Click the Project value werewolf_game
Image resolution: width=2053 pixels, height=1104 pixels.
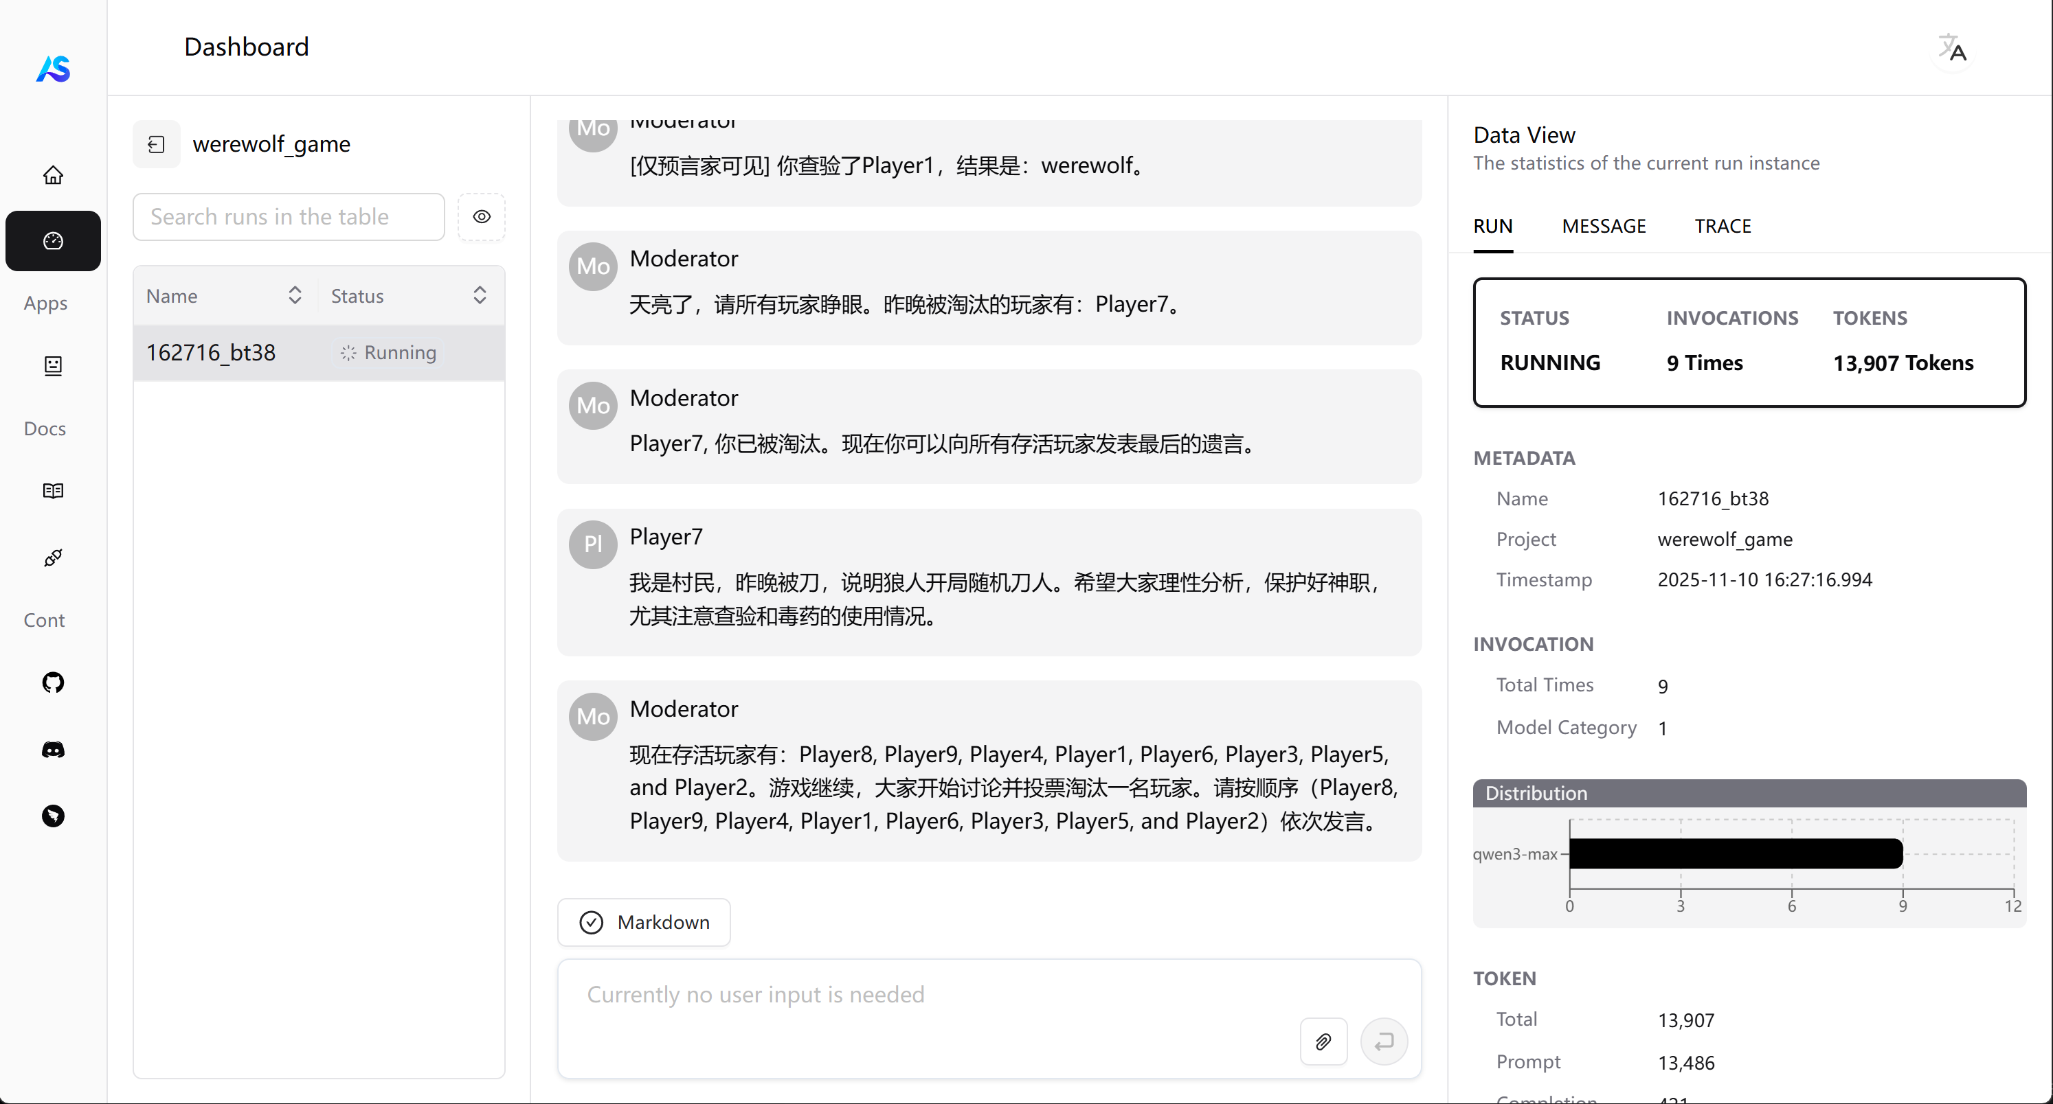pyautogui.click(x=1725, y=539)
